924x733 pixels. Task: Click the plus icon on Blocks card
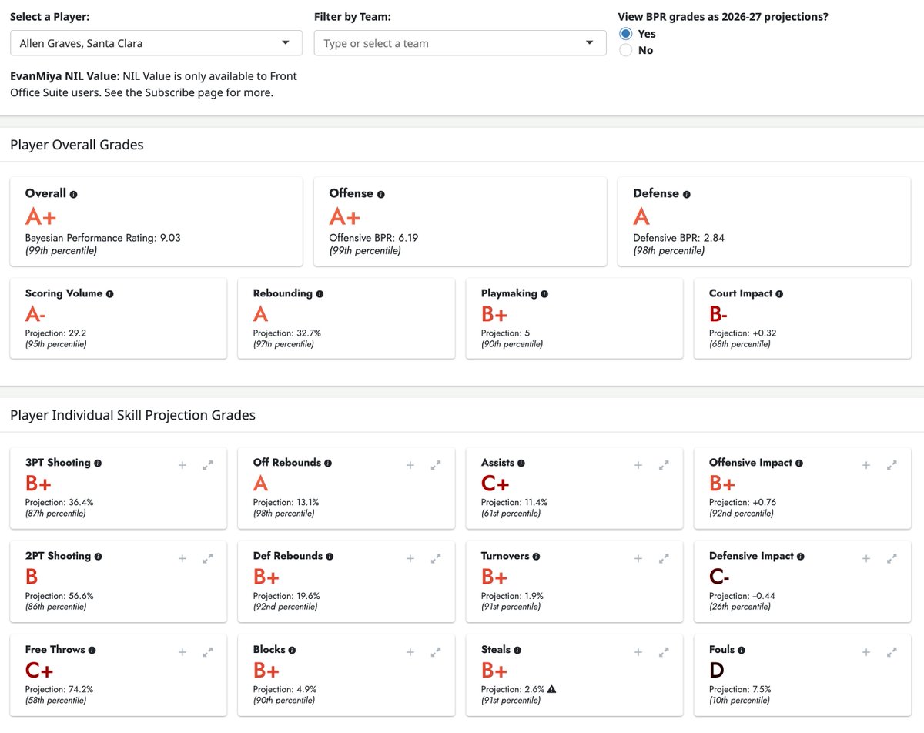[x=410, y=652]
